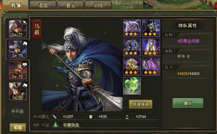Open the 训练 training tab
Screen dimensions: 217x134
click(98, 5)
